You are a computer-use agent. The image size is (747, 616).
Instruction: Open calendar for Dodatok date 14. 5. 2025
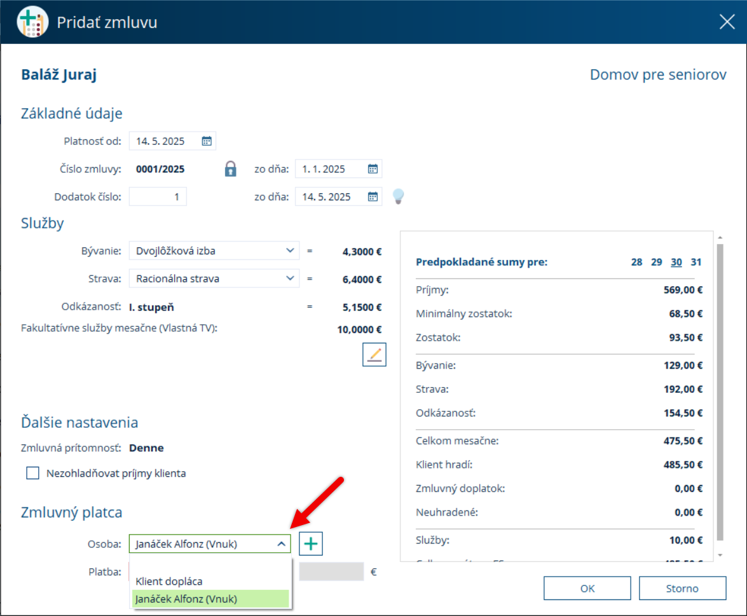pos(373,197)
